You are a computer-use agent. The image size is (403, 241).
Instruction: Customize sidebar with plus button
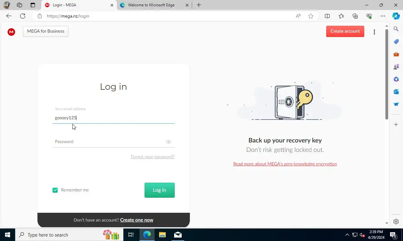pos(396,125)
